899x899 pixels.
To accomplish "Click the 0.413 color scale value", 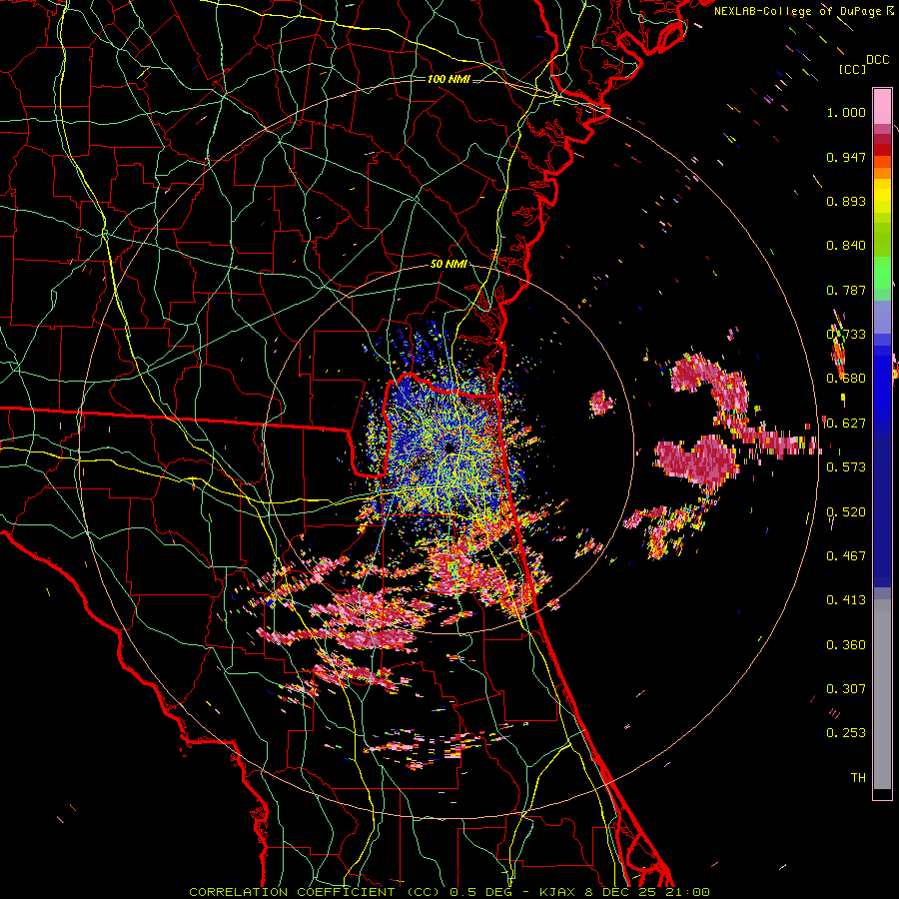I will (846, 599).
